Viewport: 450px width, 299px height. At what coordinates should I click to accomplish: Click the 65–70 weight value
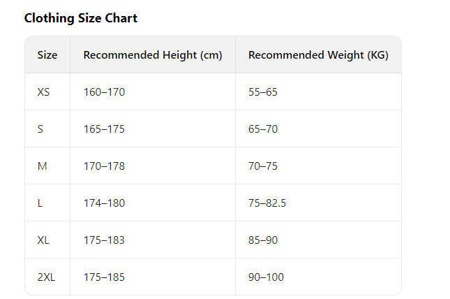[263, 129]
